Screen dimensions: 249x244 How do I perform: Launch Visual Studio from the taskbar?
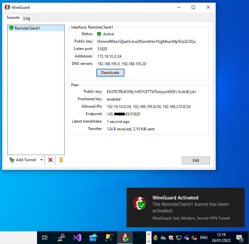(77, 238)
